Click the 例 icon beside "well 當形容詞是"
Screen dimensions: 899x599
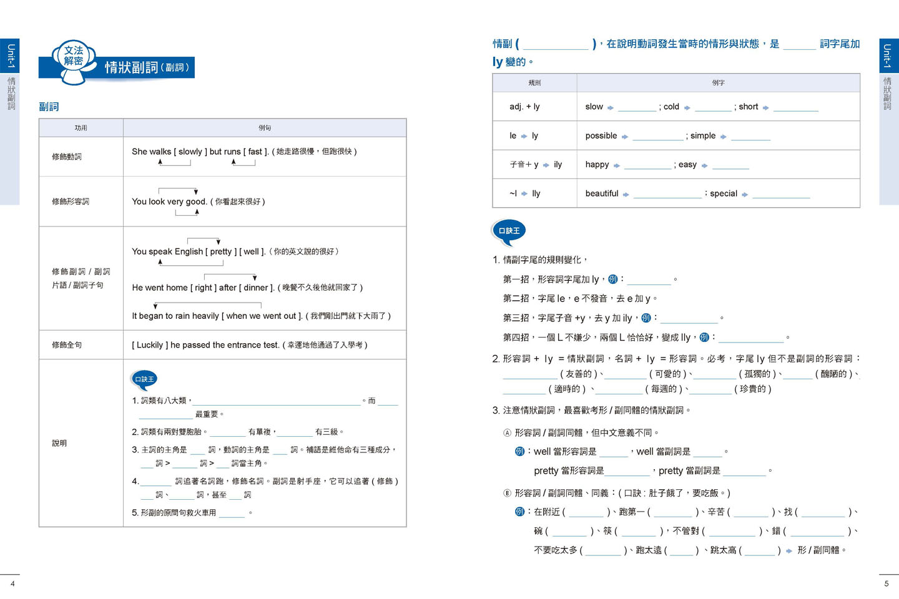pos(519,451)
